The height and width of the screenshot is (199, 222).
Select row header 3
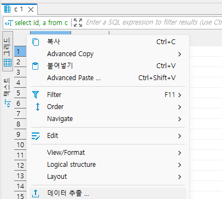click(20, 72)
